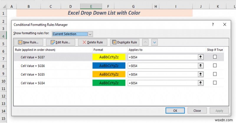Select column G header in worksheet
236x123 pixels.
[133, 6]
